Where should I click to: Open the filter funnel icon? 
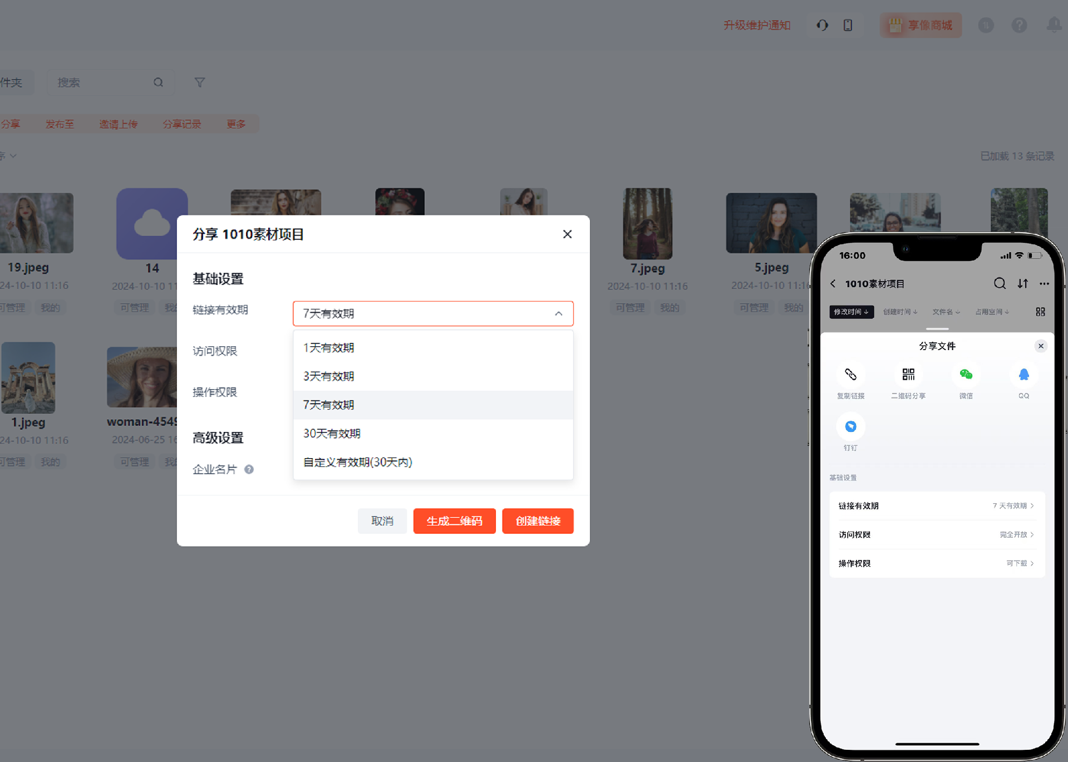tap(199, 82)
